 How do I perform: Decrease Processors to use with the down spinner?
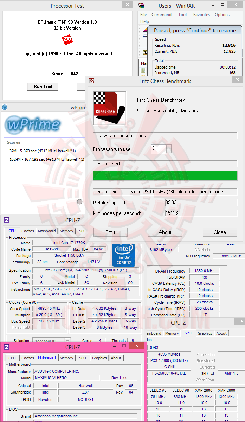(169, 151)
